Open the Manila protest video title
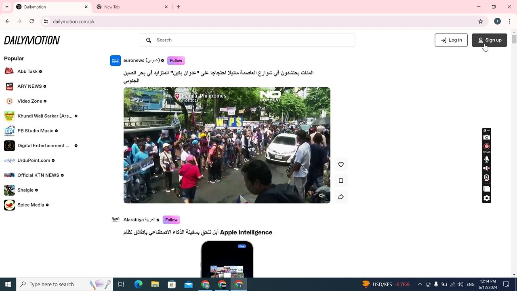 [219, 77]
